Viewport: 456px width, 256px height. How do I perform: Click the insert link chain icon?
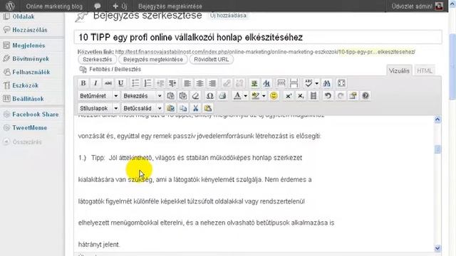point(227,83)
